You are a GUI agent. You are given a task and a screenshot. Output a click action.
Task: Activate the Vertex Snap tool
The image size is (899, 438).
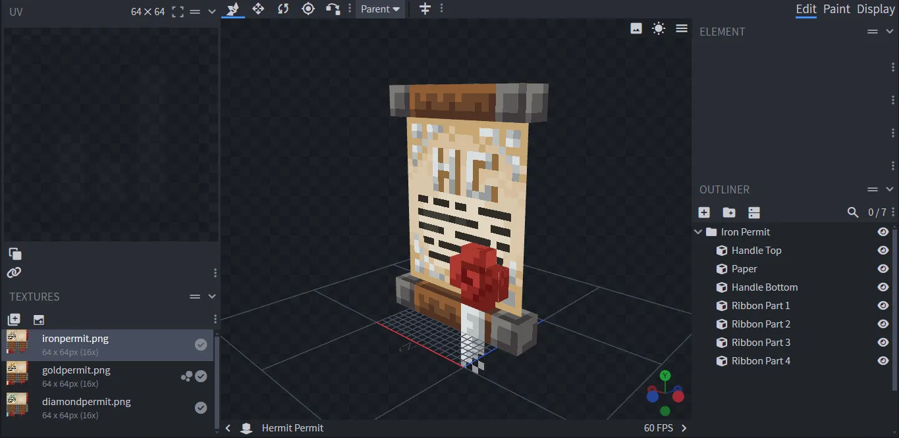click(333, 9)
